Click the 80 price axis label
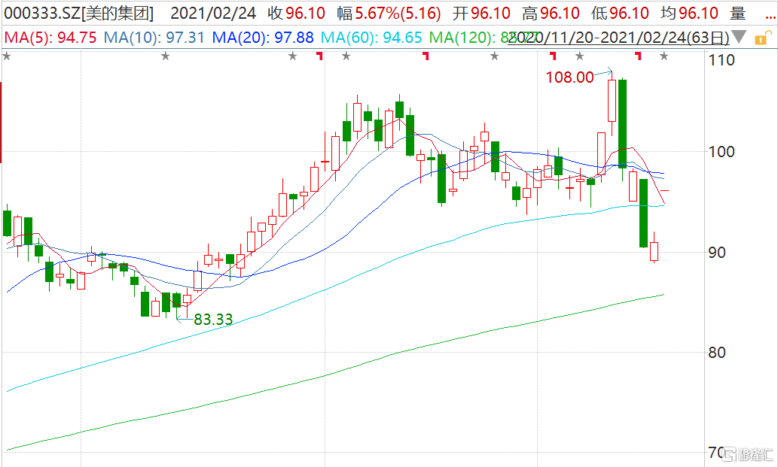Viewport: 778px width, 467px height. [717, 353]
